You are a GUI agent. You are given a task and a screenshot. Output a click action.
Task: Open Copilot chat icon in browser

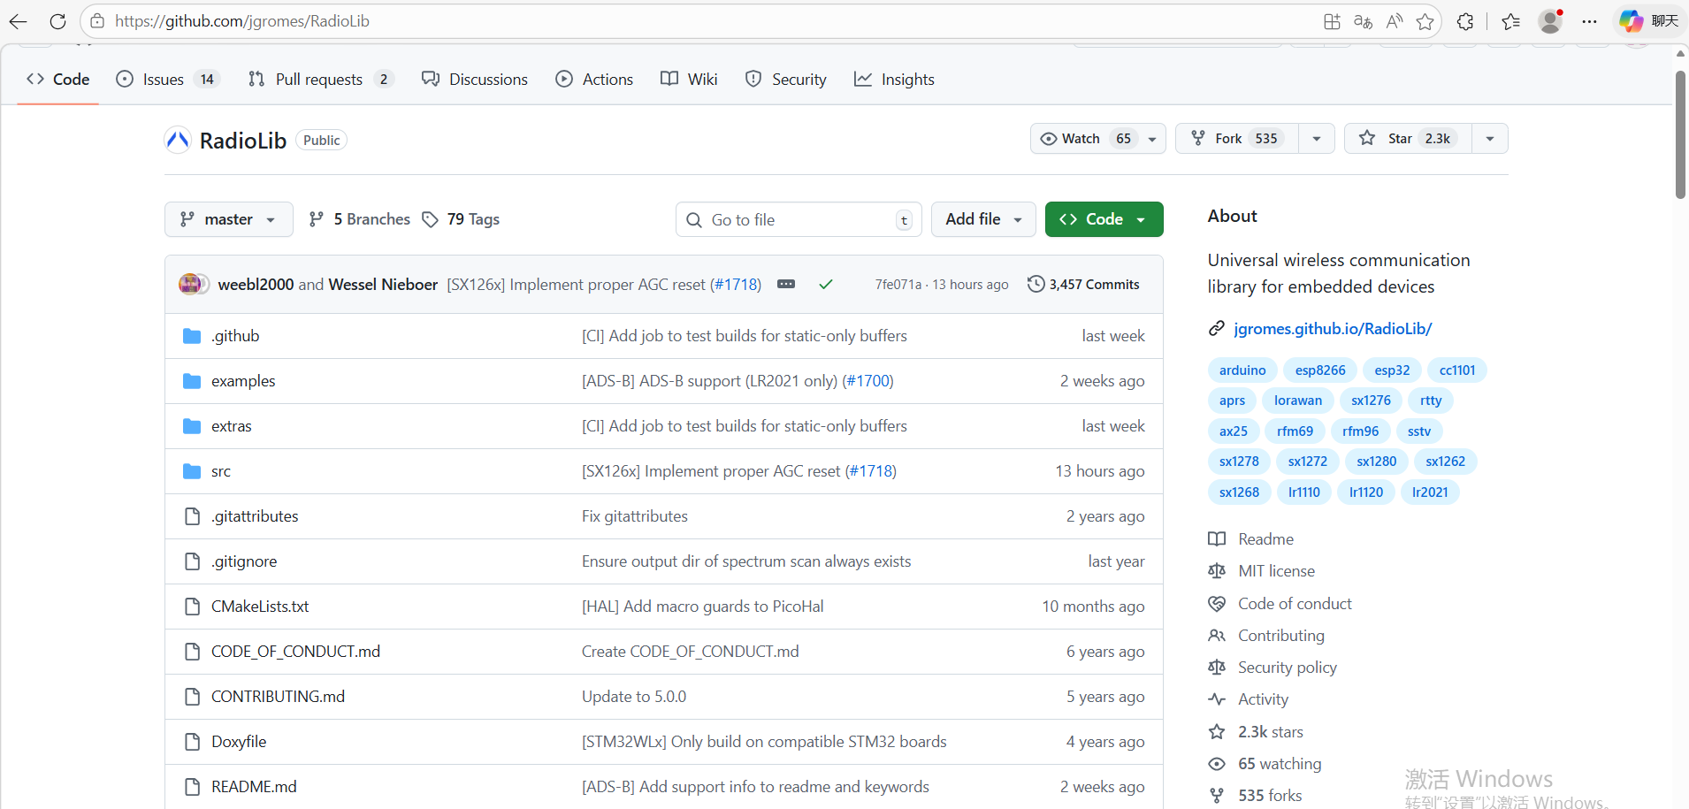pos(1632,21)
